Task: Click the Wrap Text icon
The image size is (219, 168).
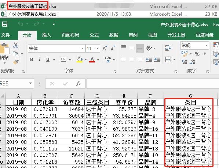Action: coord(168,48)
